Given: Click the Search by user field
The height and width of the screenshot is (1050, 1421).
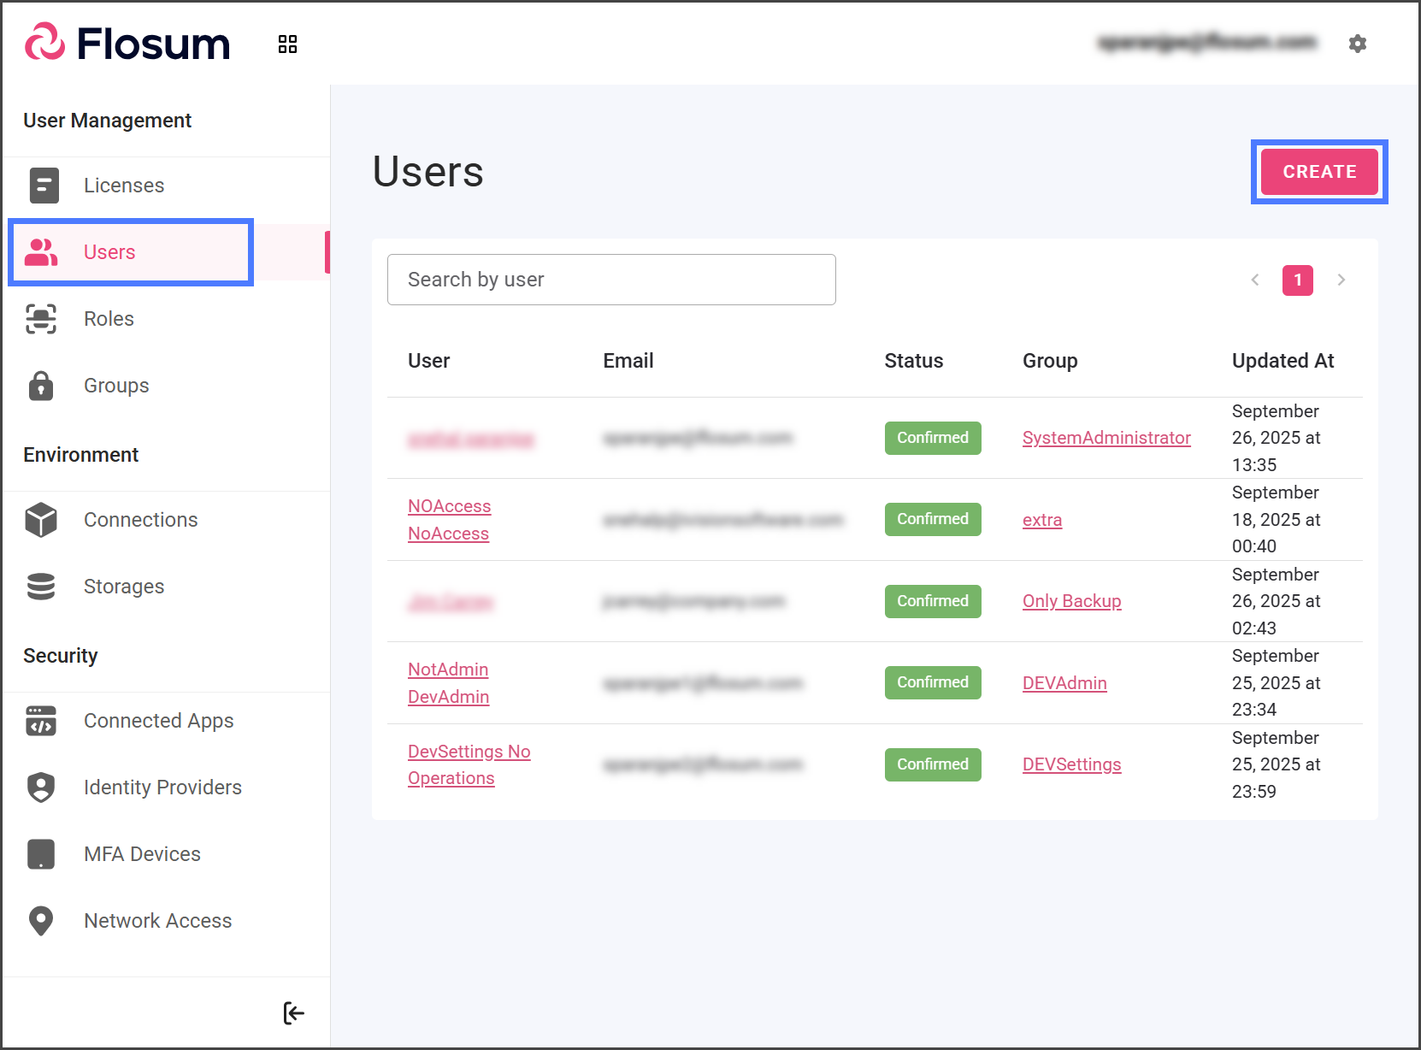Looking at the screenshot, I should [611, 280].
